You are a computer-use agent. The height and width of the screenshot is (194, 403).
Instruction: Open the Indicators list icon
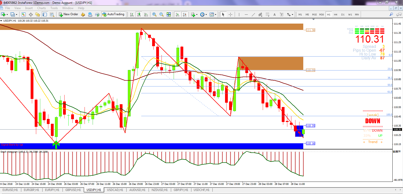193,14
